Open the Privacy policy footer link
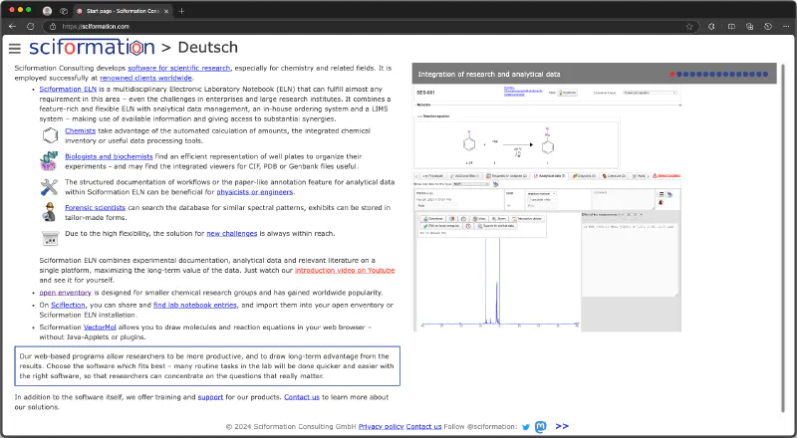The height and width of the screenshot is (438, 797). [381, 426]
